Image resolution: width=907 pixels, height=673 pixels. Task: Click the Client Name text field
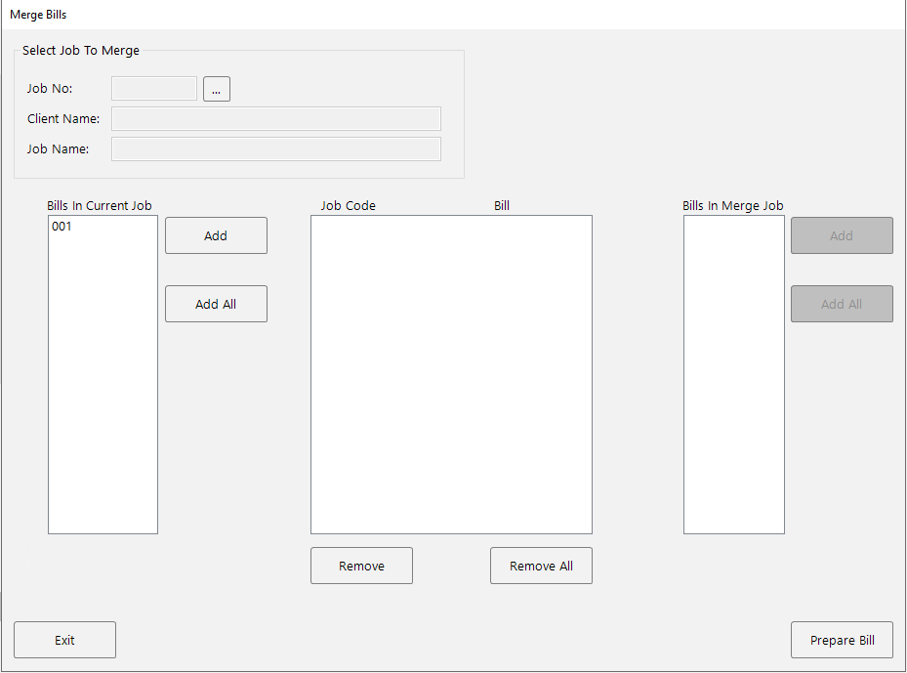(x=275, y=119)
